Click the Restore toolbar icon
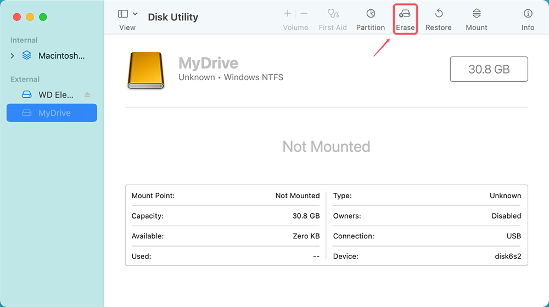Screen dimensions: 549x307 (x=439, y=14)
